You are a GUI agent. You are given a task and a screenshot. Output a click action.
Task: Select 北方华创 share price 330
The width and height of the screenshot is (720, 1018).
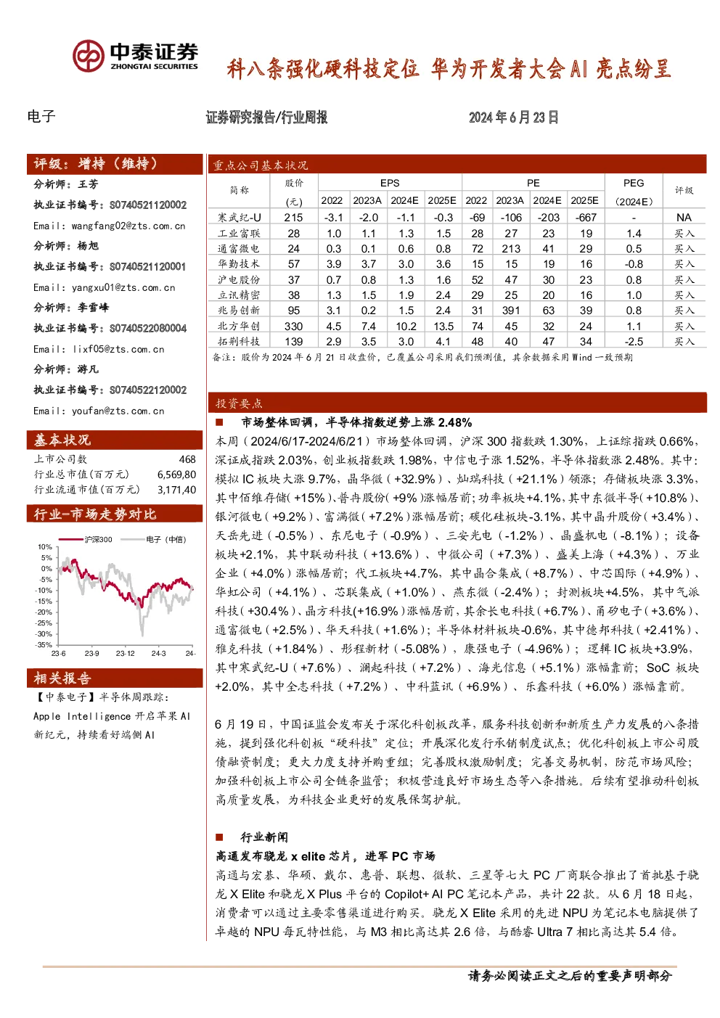click(293, 327)
